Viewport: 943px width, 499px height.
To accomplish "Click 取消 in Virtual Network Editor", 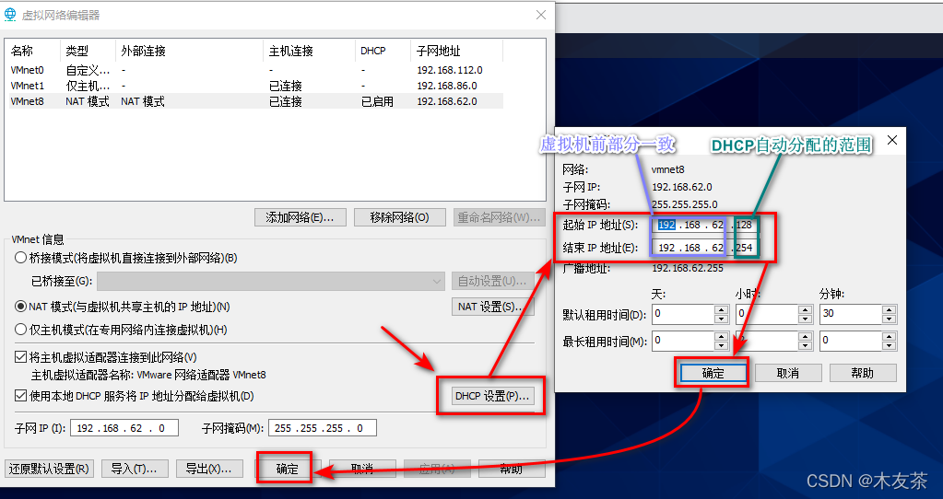I will (x=362, y=469).
